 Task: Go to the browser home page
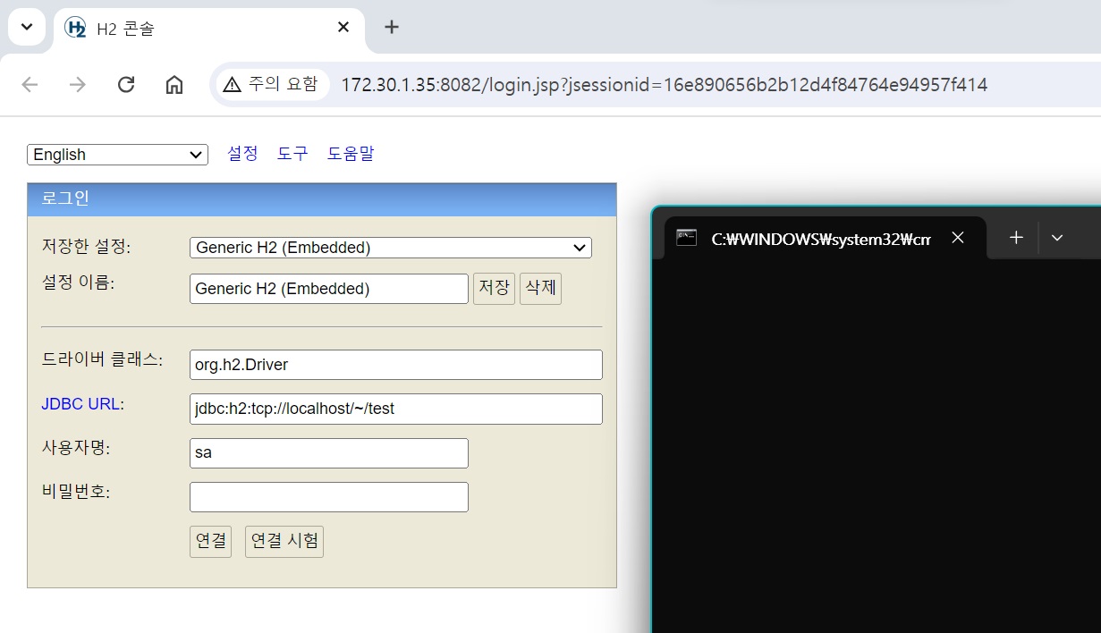(174, 85)
